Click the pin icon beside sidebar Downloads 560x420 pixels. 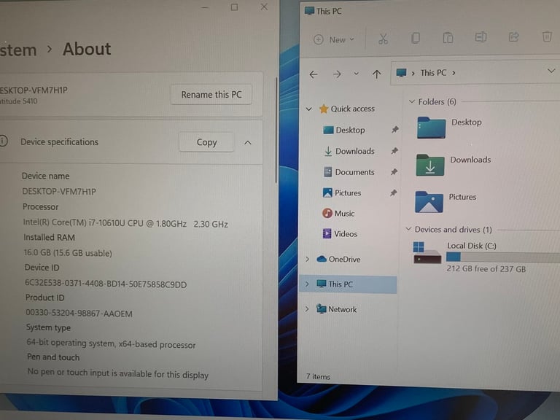(394, 151)
